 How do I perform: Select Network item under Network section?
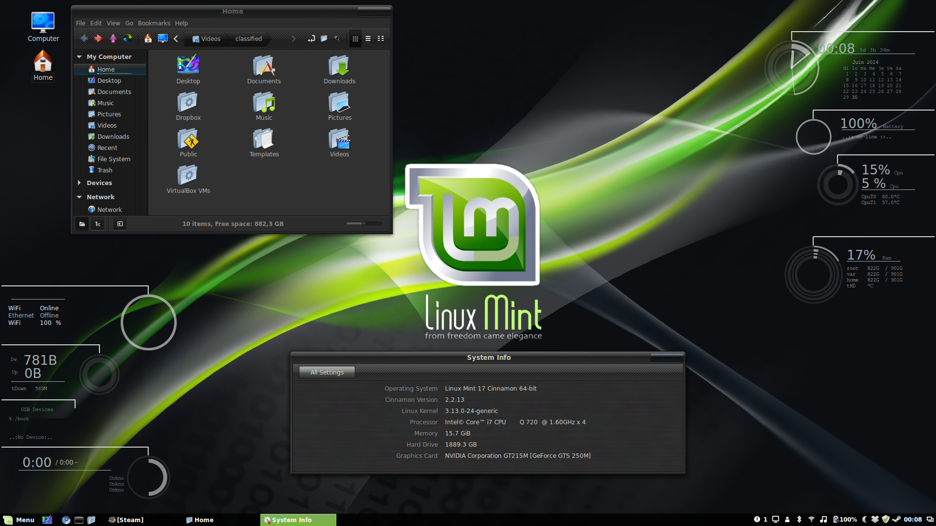tap(109, 209)
